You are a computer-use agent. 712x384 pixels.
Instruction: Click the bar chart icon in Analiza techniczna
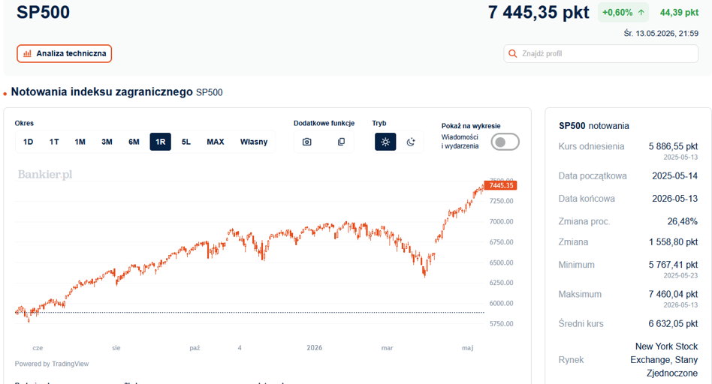pyautogui.click(x=27, y=53)
